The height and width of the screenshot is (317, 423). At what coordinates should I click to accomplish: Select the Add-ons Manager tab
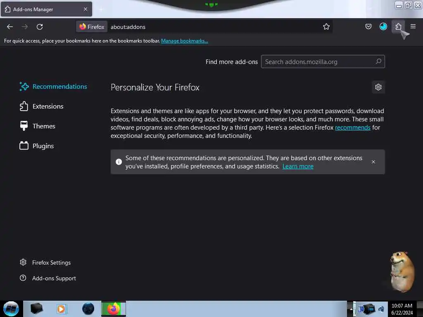point(46,9)
